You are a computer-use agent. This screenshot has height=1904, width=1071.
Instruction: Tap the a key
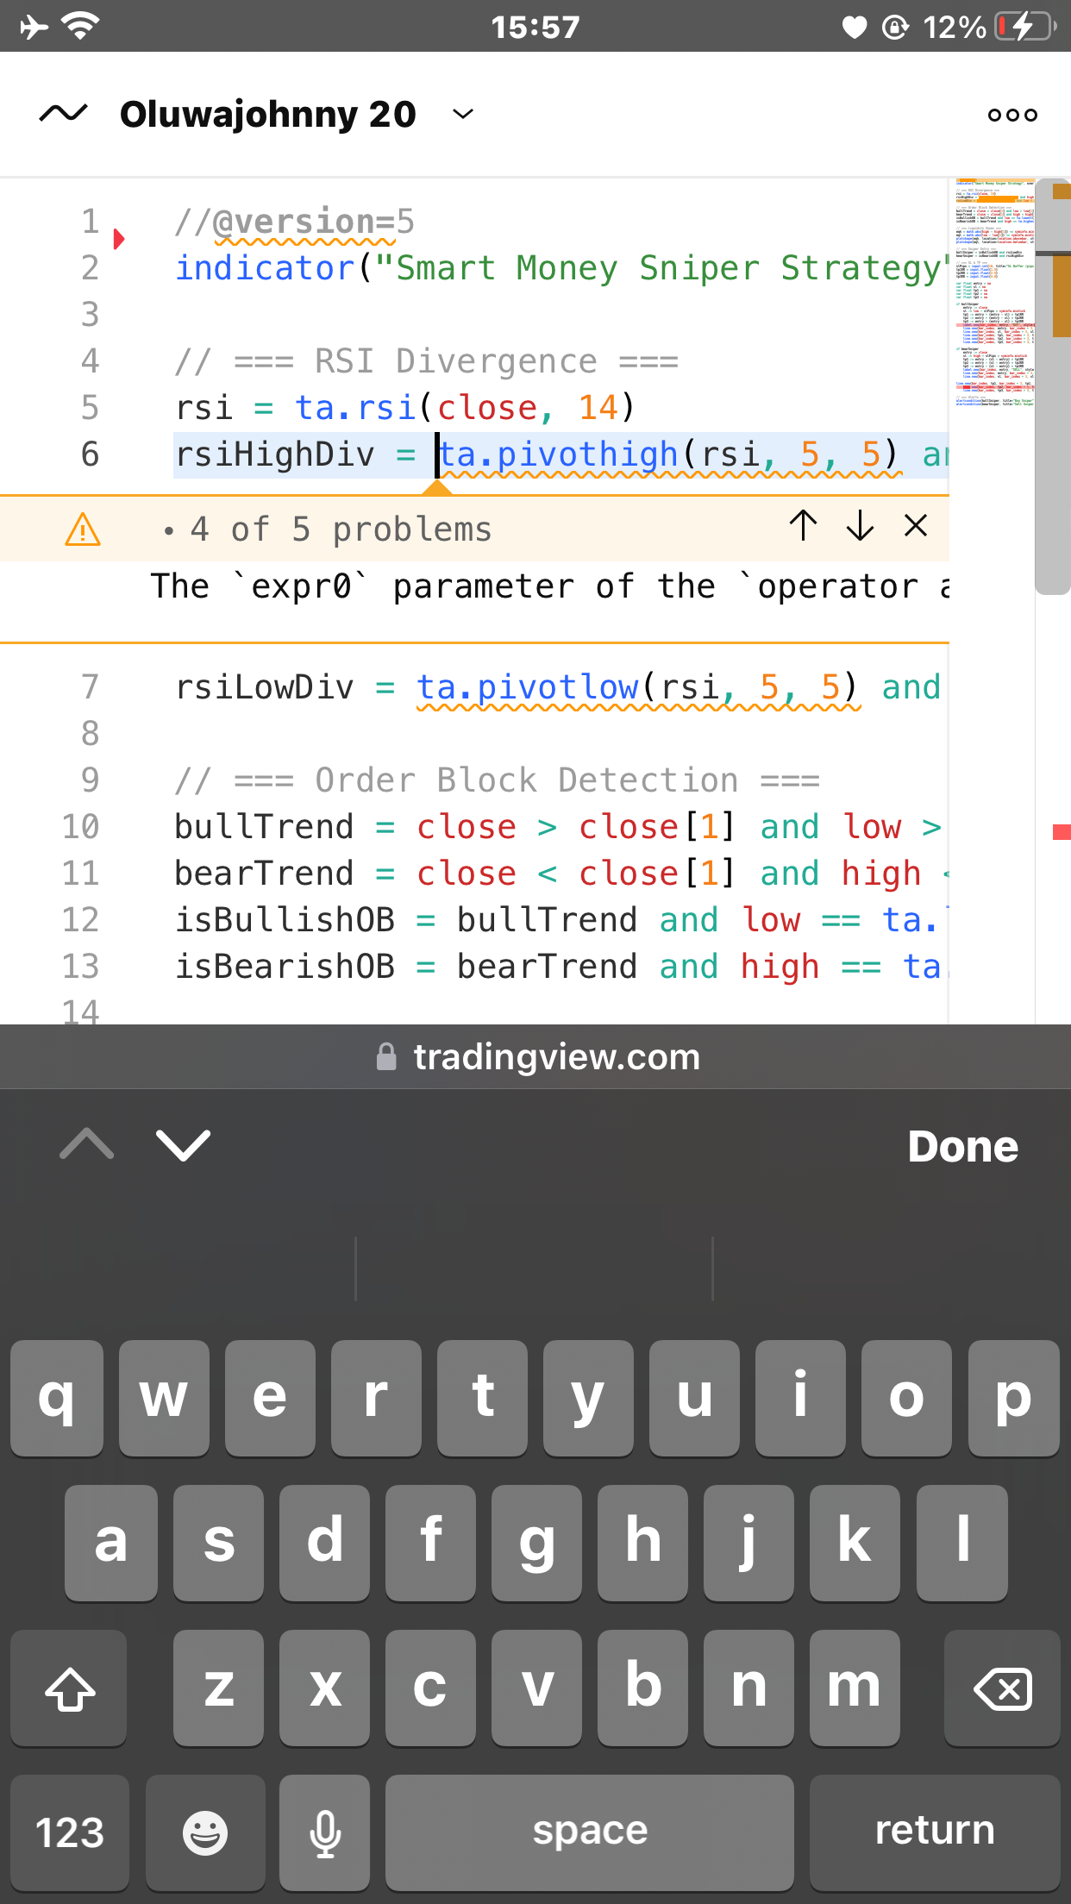click(111, 1543)
